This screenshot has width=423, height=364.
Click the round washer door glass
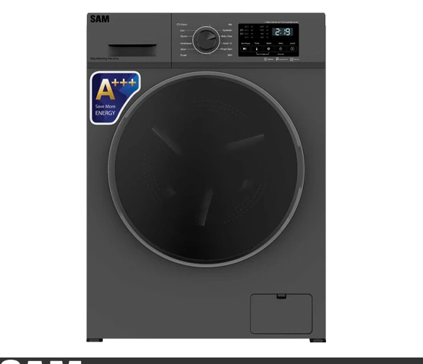(206, 169)
